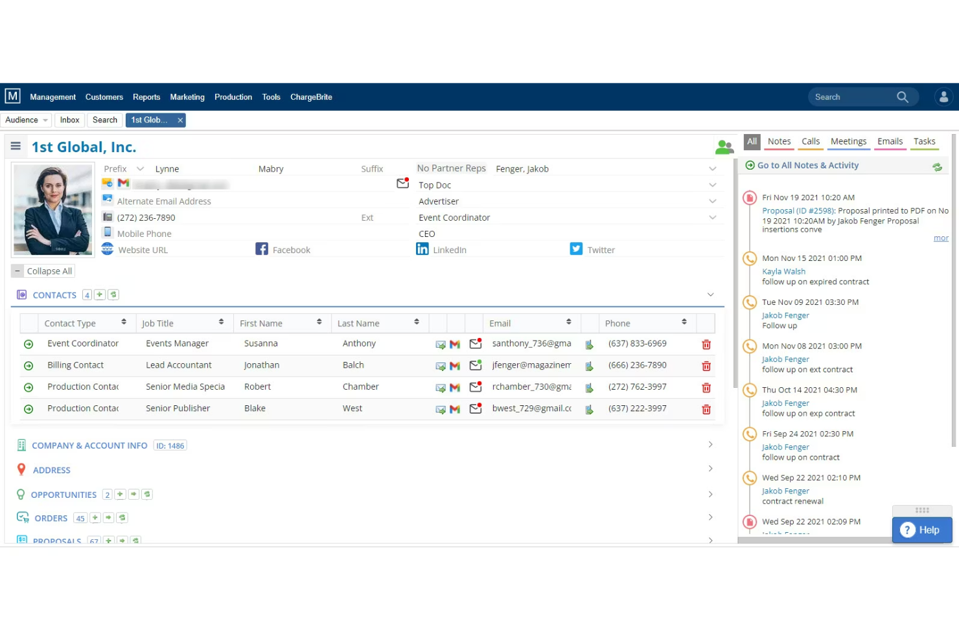959x639 pixels.
Task: Click the green contacts icon above the activity panel
Action: click(x=724, y=146)
